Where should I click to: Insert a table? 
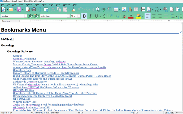tap(116, 10)
